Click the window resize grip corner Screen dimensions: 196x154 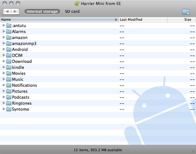(193, 151)
